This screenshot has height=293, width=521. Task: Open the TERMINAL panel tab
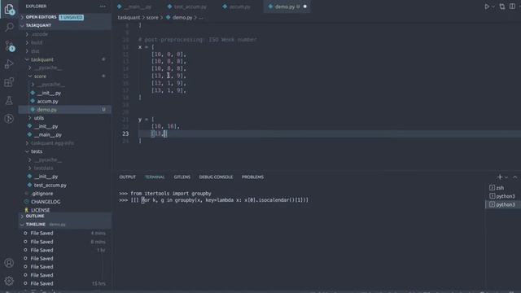(155, 177)
